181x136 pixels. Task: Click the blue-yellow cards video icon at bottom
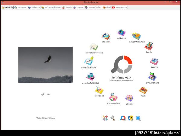point(131,118)
